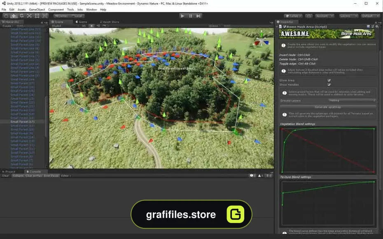
Task: Open the Window menu
Action: click(x=91, y=9)
